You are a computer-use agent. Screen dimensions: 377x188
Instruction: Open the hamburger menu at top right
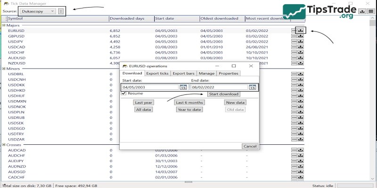click(x=371, y=11)
